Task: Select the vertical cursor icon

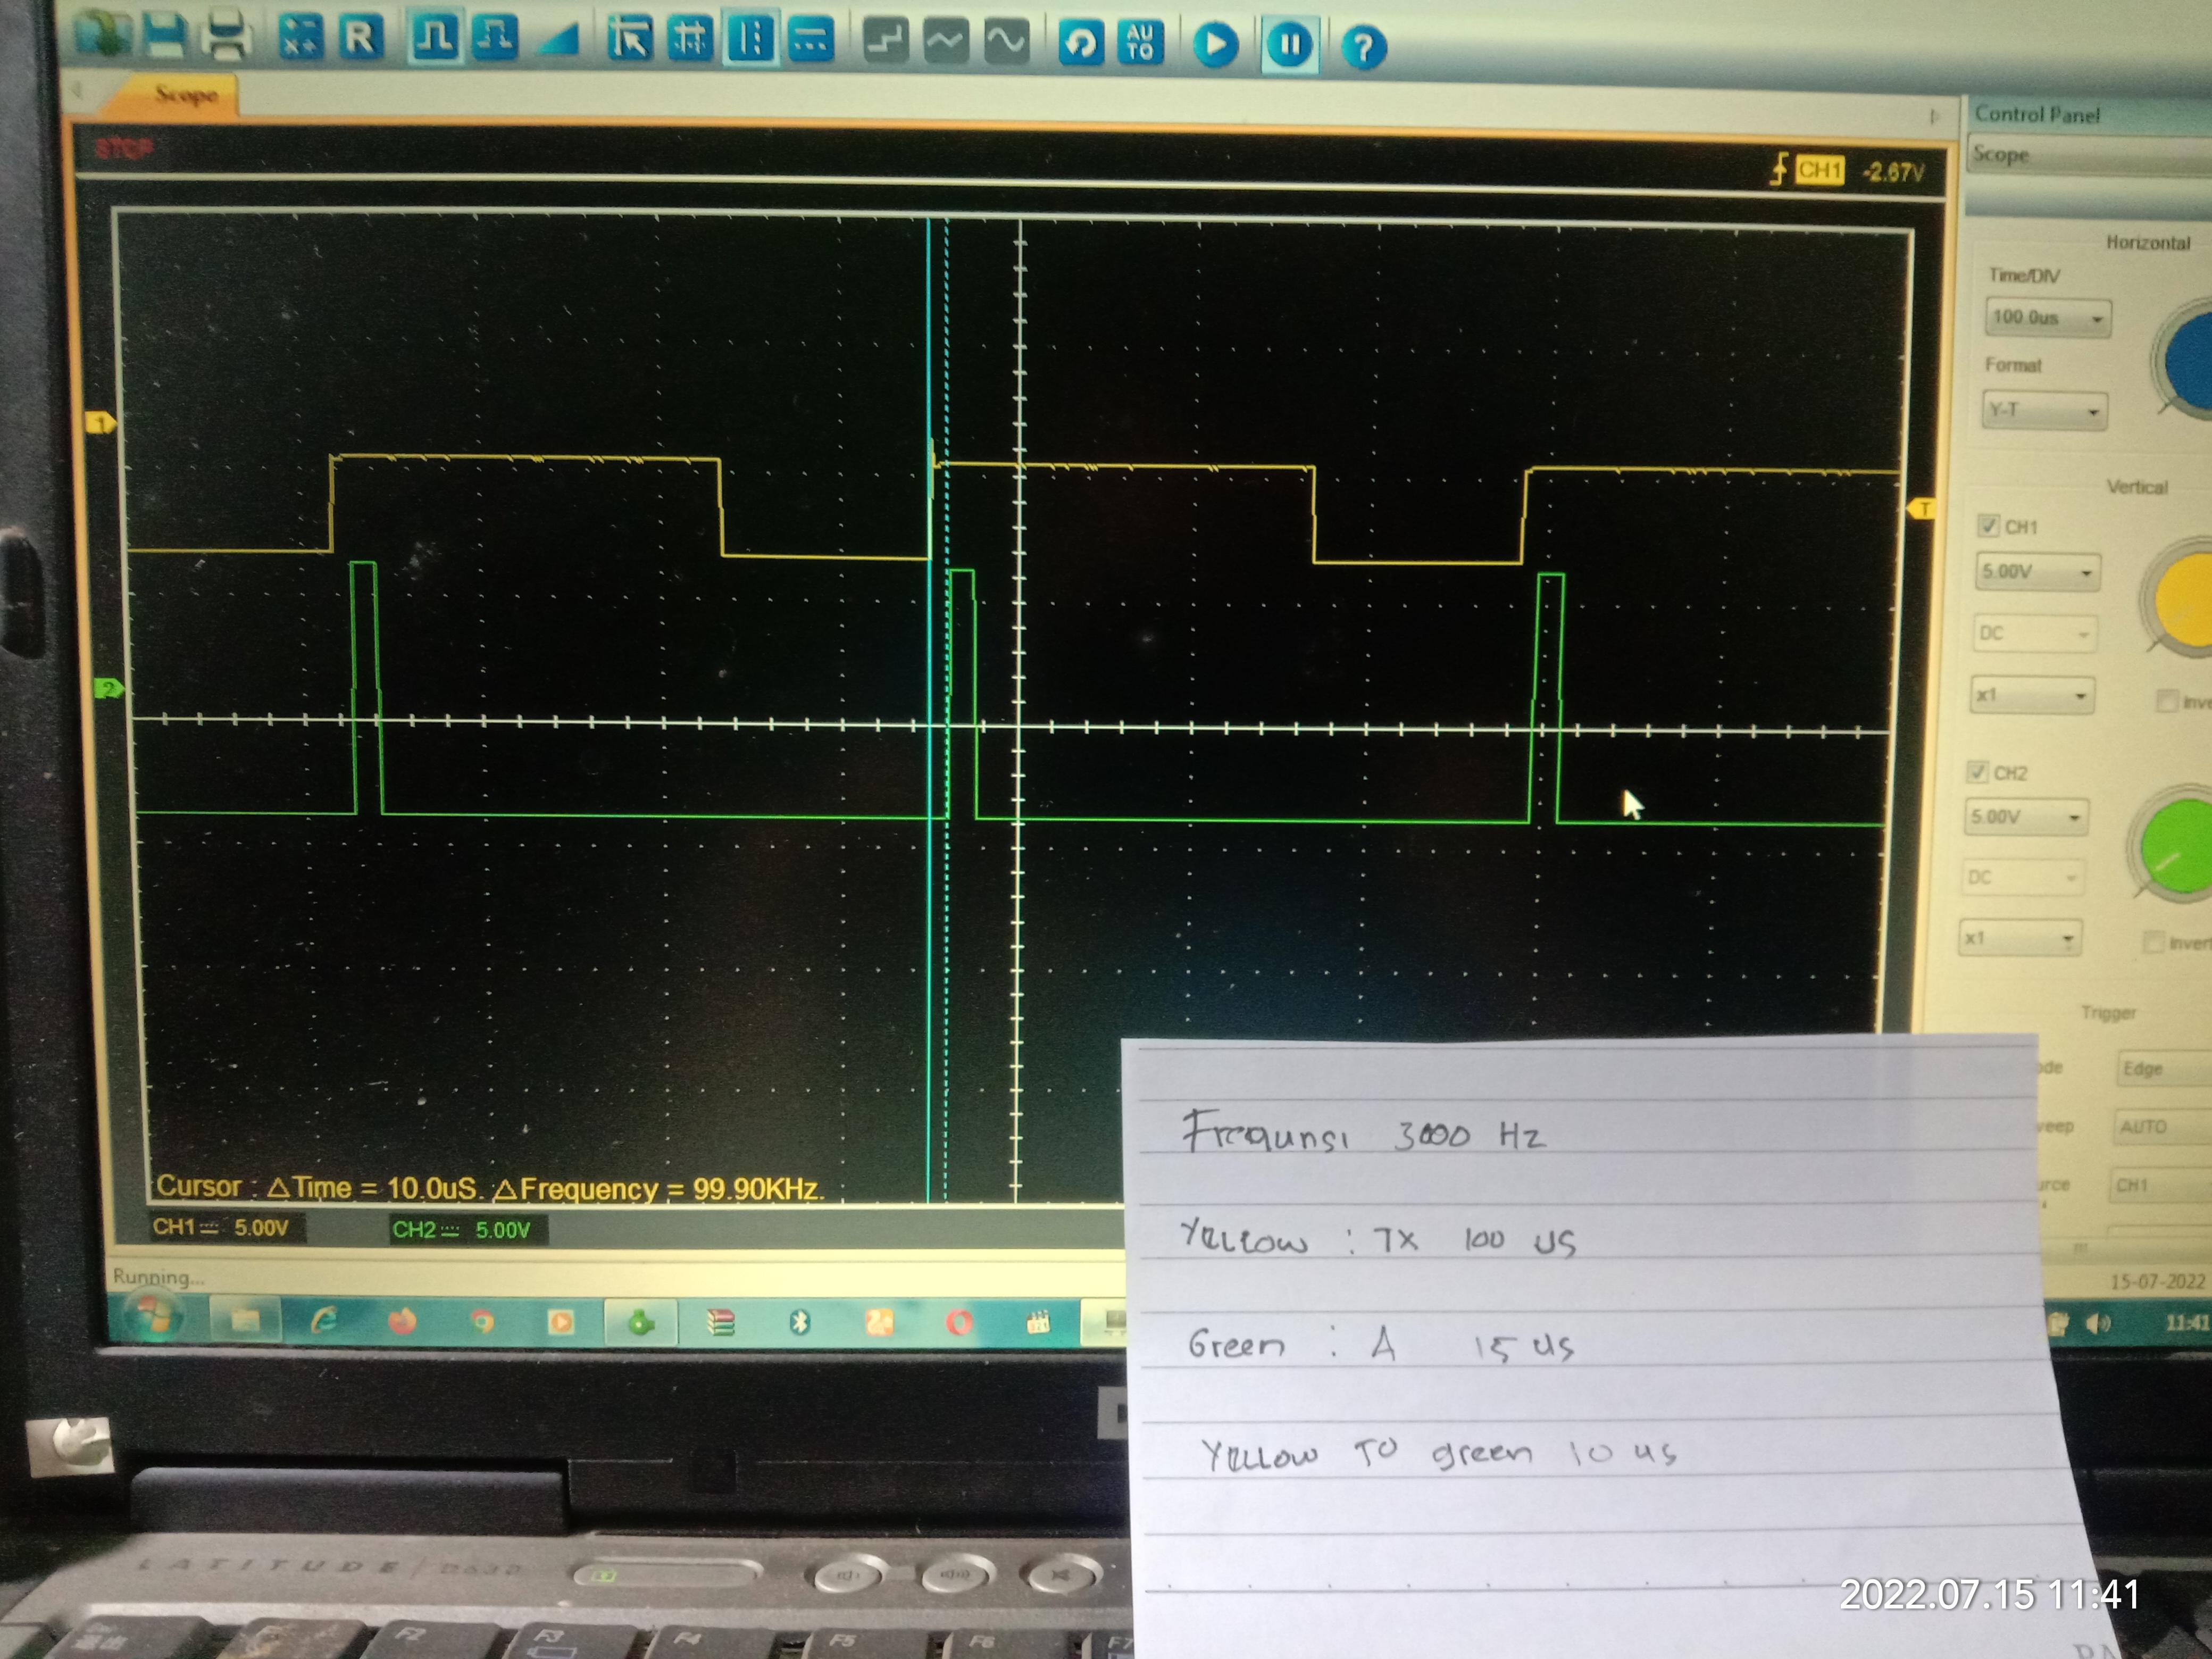Action: (x=750, y=40)
